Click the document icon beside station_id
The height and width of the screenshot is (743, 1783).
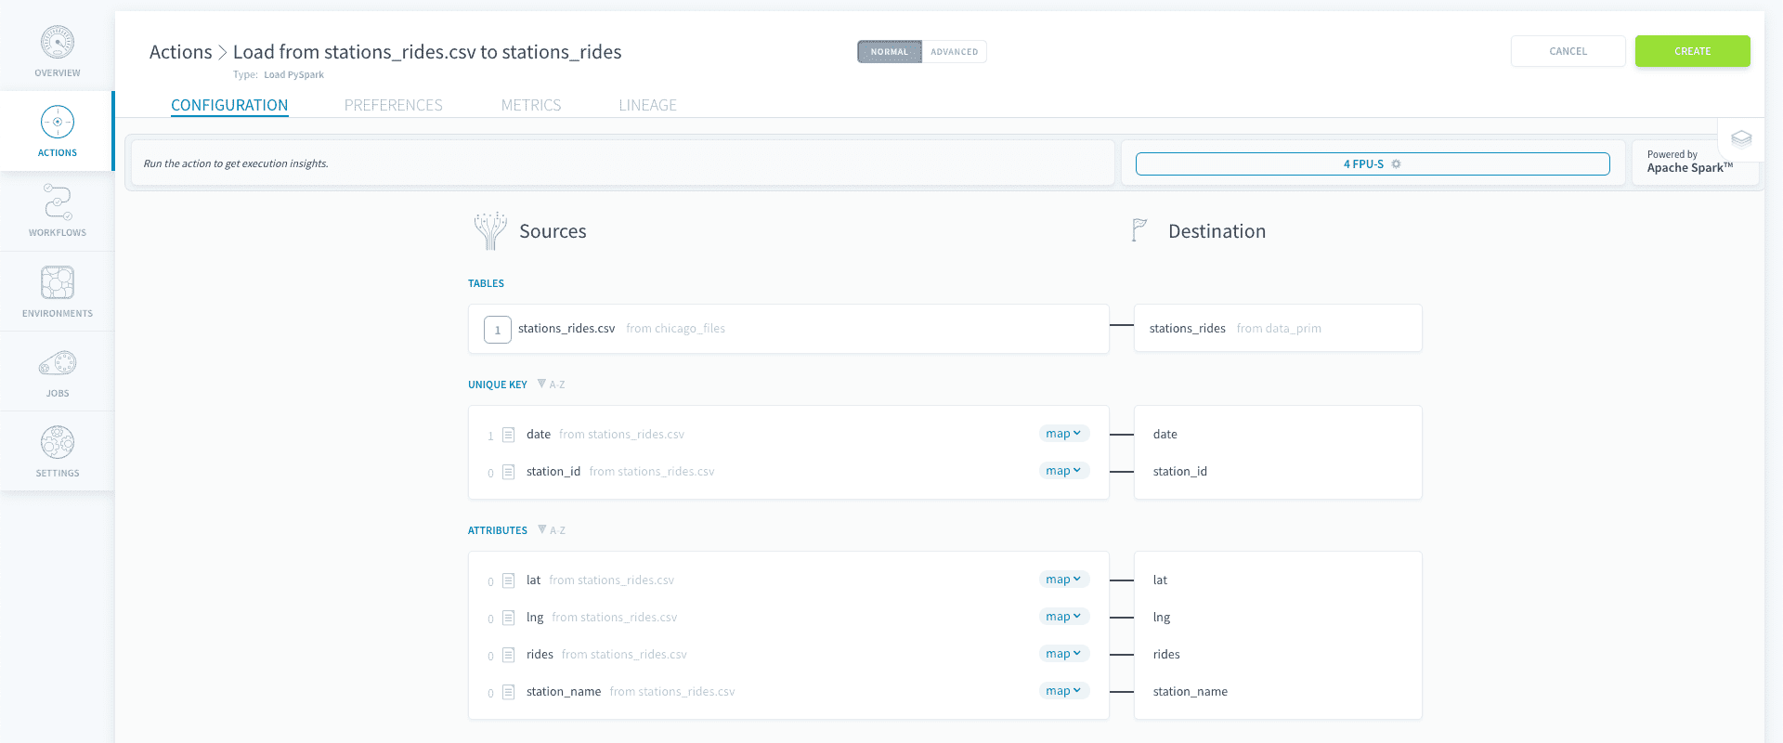pos(509,472)
